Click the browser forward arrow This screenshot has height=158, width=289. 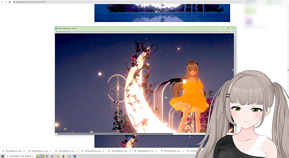coord(6,2)
